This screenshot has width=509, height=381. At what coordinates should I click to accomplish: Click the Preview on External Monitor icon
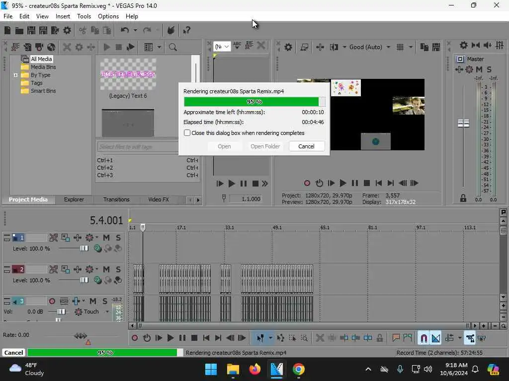click(x=304, y=47)
